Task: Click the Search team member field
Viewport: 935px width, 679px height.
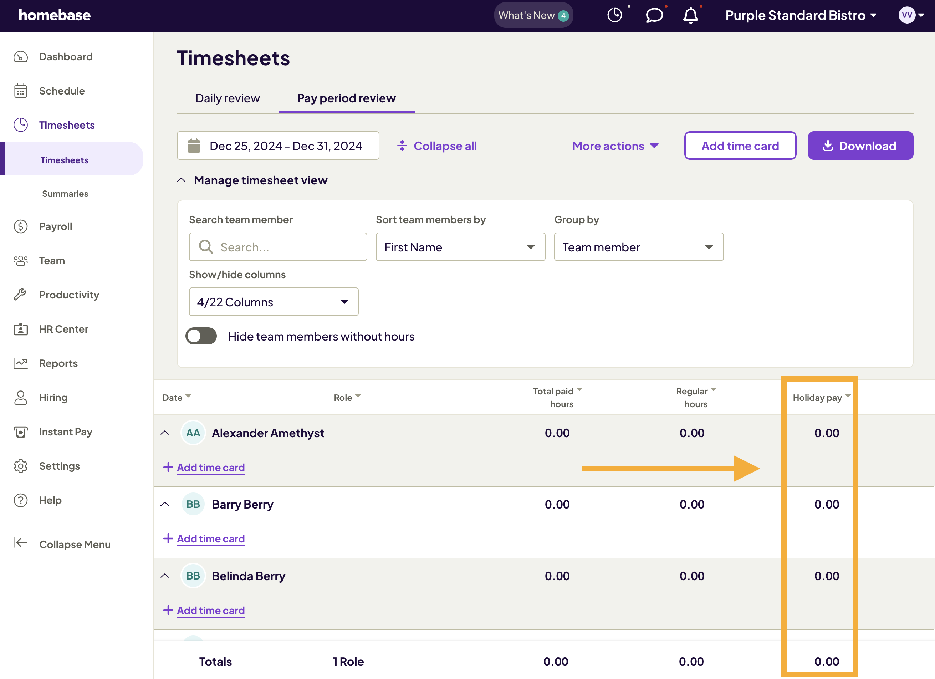Action: point(278,247)
